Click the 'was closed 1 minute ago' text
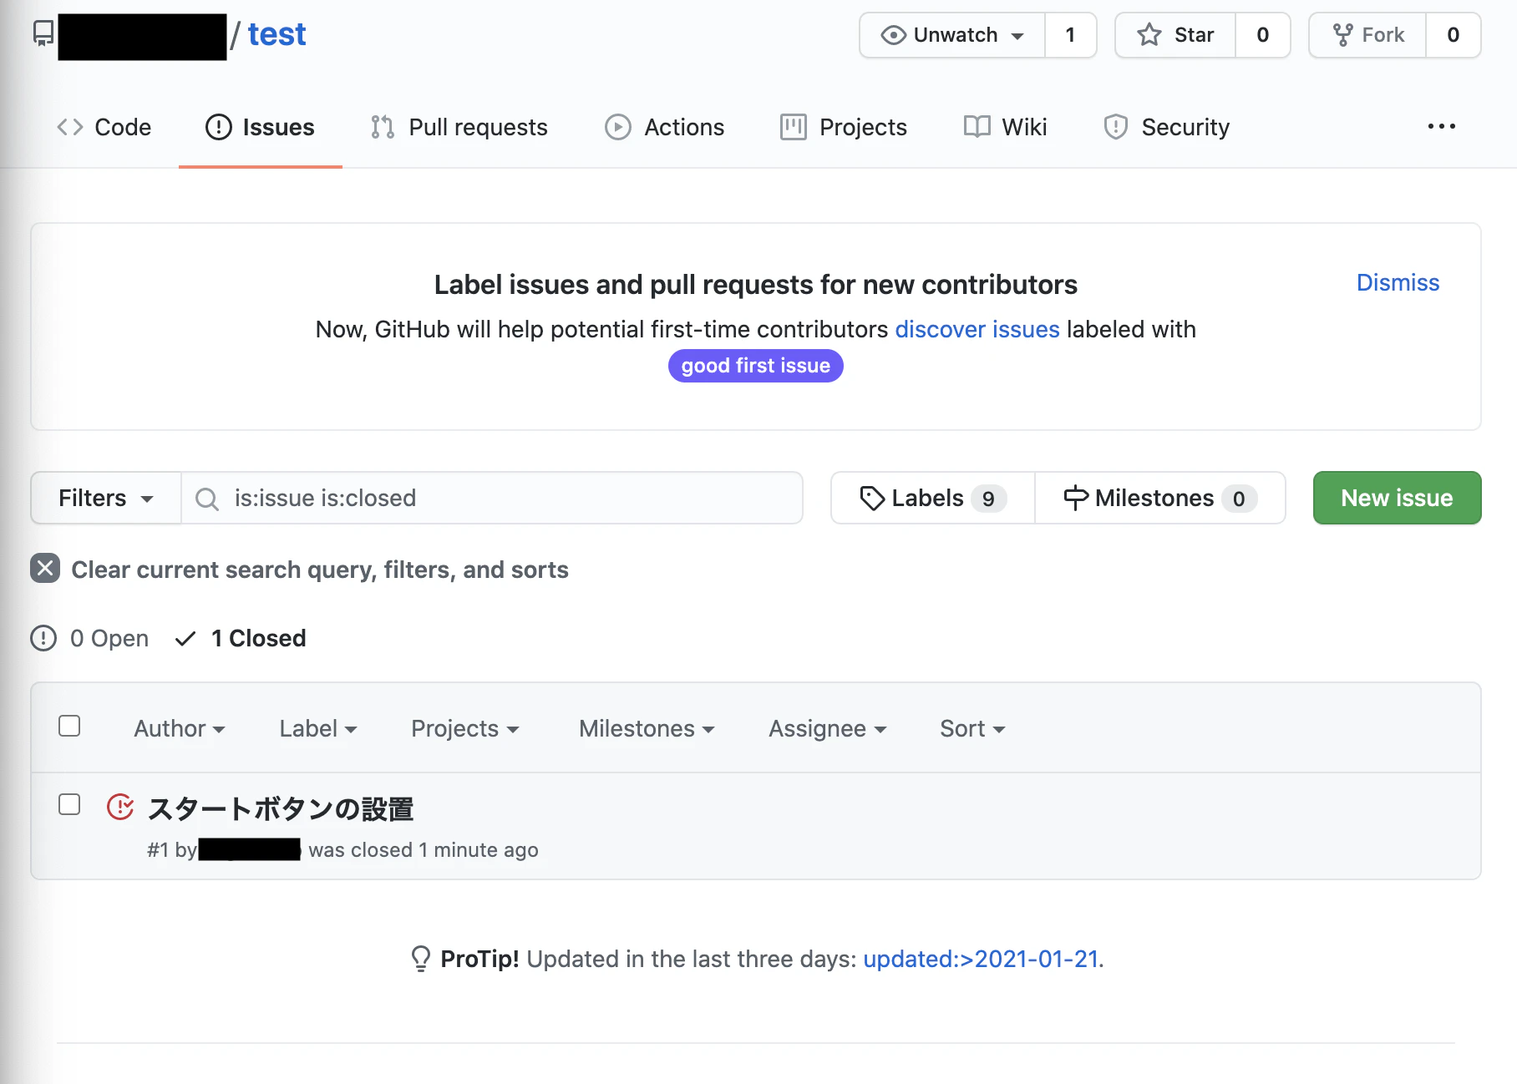The width and height of the screenshot is (1517, 1084). [423, 849]
